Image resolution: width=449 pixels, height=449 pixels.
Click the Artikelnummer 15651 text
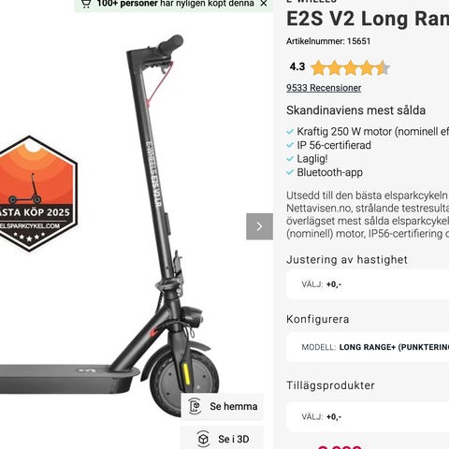(328, 41)
